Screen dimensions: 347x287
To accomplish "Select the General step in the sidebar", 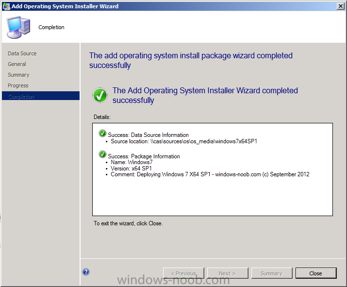I will coord(17,64).
